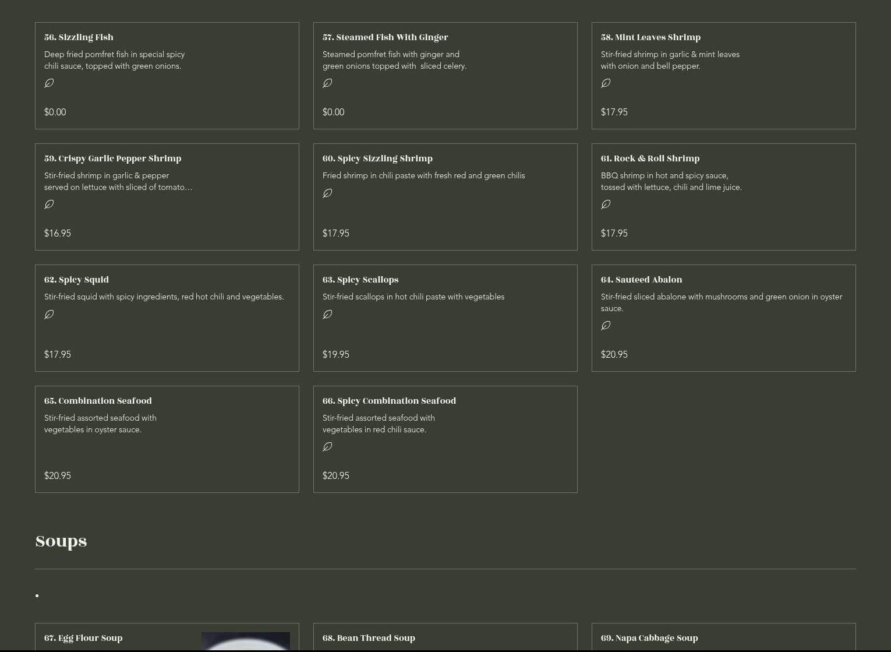Select the 68. Bean Thread Soup title

pyautogui.click(x=369, y=638)
